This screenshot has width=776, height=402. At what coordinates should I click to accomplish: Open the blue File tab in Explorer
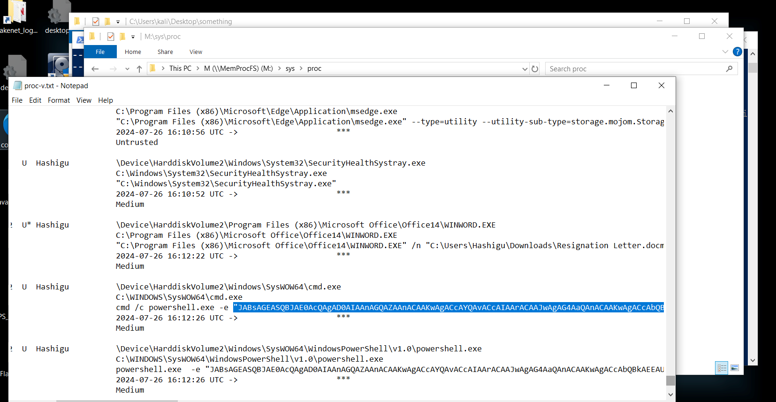coord(100,52)
